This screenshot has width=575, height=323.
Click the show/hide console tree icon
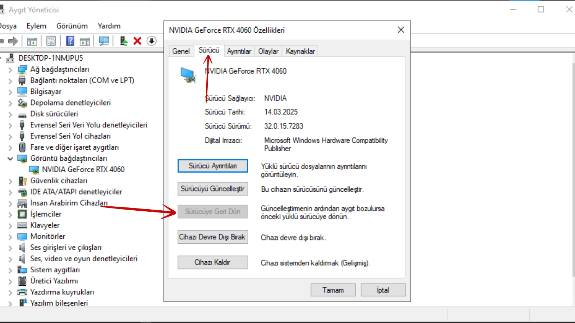click(x=32, y=41)
